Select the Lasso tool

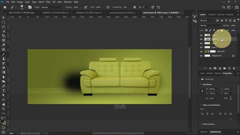tap(3, 27)
